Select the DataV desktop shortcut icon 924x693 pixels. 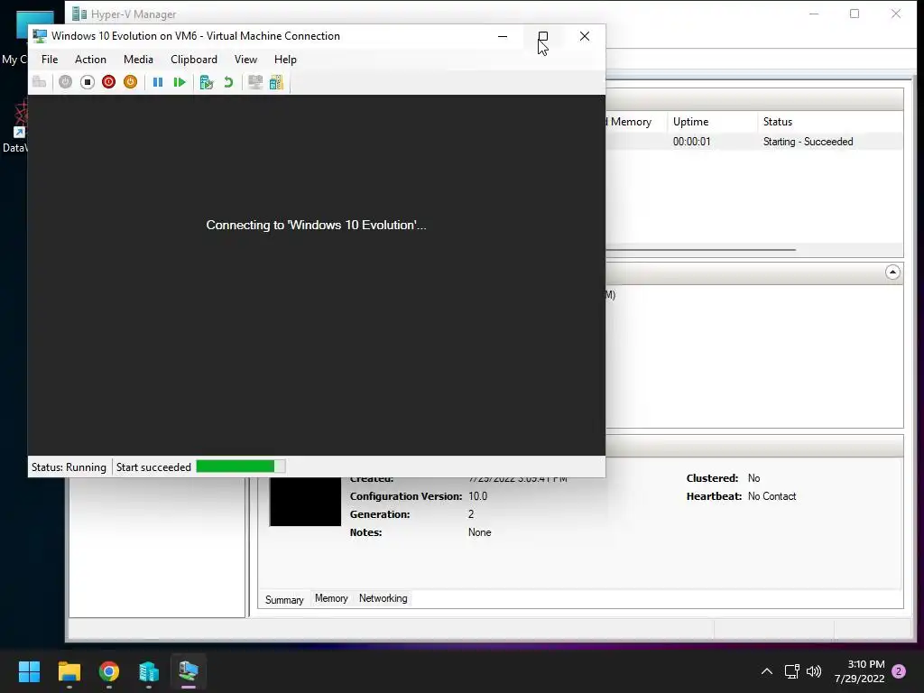(16, 127)
